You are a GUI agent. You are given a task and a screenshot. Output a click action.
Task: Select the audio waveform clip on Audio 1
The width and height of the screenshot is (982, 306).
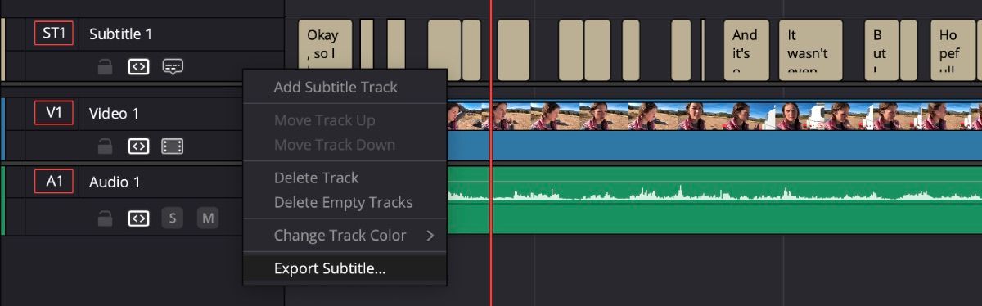(714, 200)
